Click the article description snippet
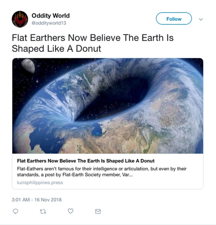216x225 pixels. point(102,172)
